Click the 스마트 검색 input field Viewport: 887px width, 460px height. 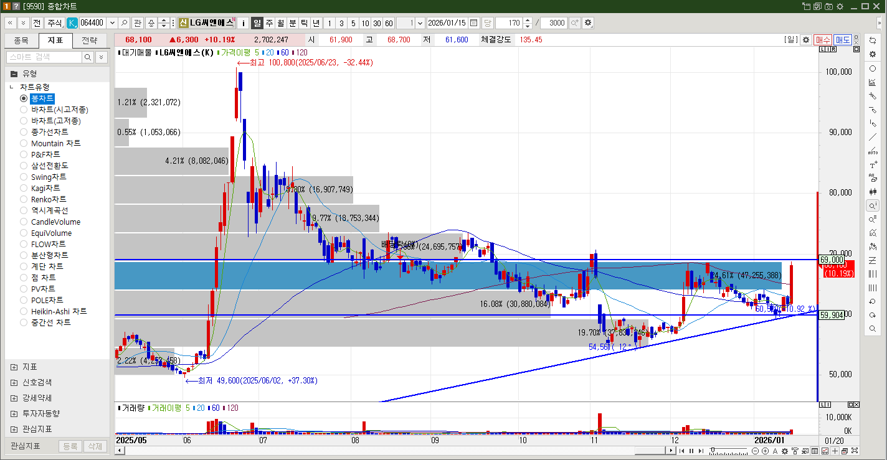click(x=44, y=57)
